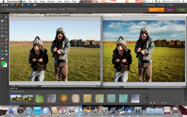Image resolution: width=187 pixels, height=117 pixels.
Task: Open Safari from the Dock
Action: [x=29, y=110]
